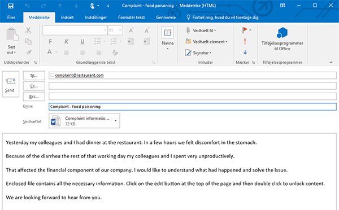Click the clear formatting icon

(x=115, y=53)
